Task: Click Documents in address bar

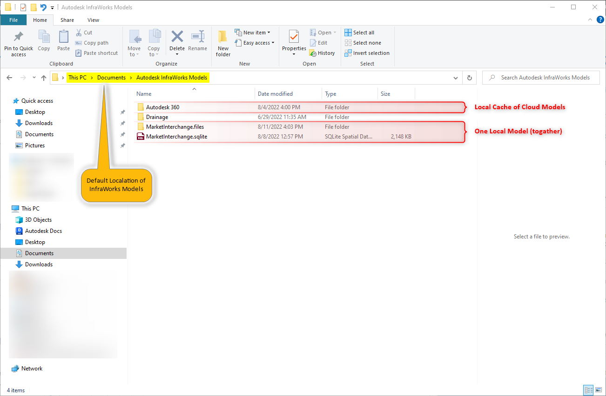Action: [111, 78]
